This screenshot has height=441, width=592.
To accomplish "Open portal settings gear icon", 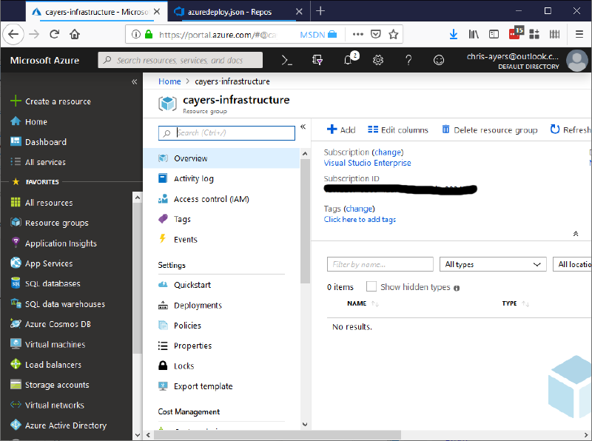I will point(378,60).
